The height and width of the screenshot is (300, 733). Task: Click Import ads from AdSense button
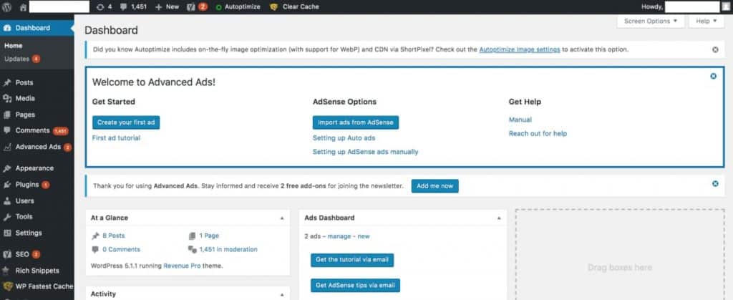tap(356, 122)
